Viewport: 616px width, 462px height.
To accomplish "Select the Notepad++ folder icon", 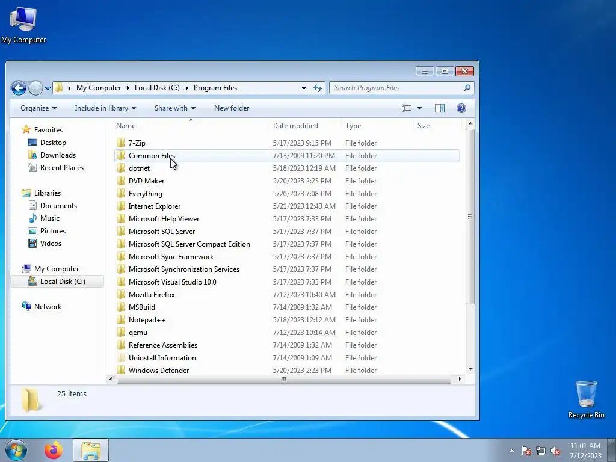I will (x=121, y=320).
